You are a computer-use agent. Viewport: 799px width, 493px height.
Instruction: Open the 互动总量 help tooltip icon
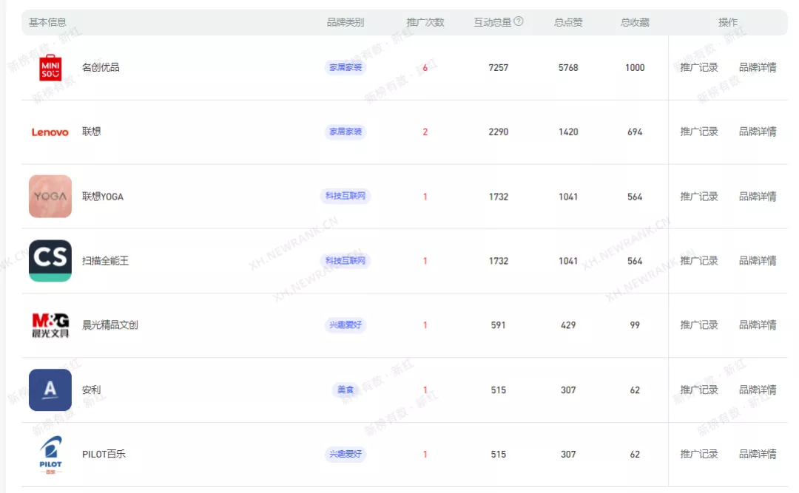pyautogui.click(x=519, y=21)
